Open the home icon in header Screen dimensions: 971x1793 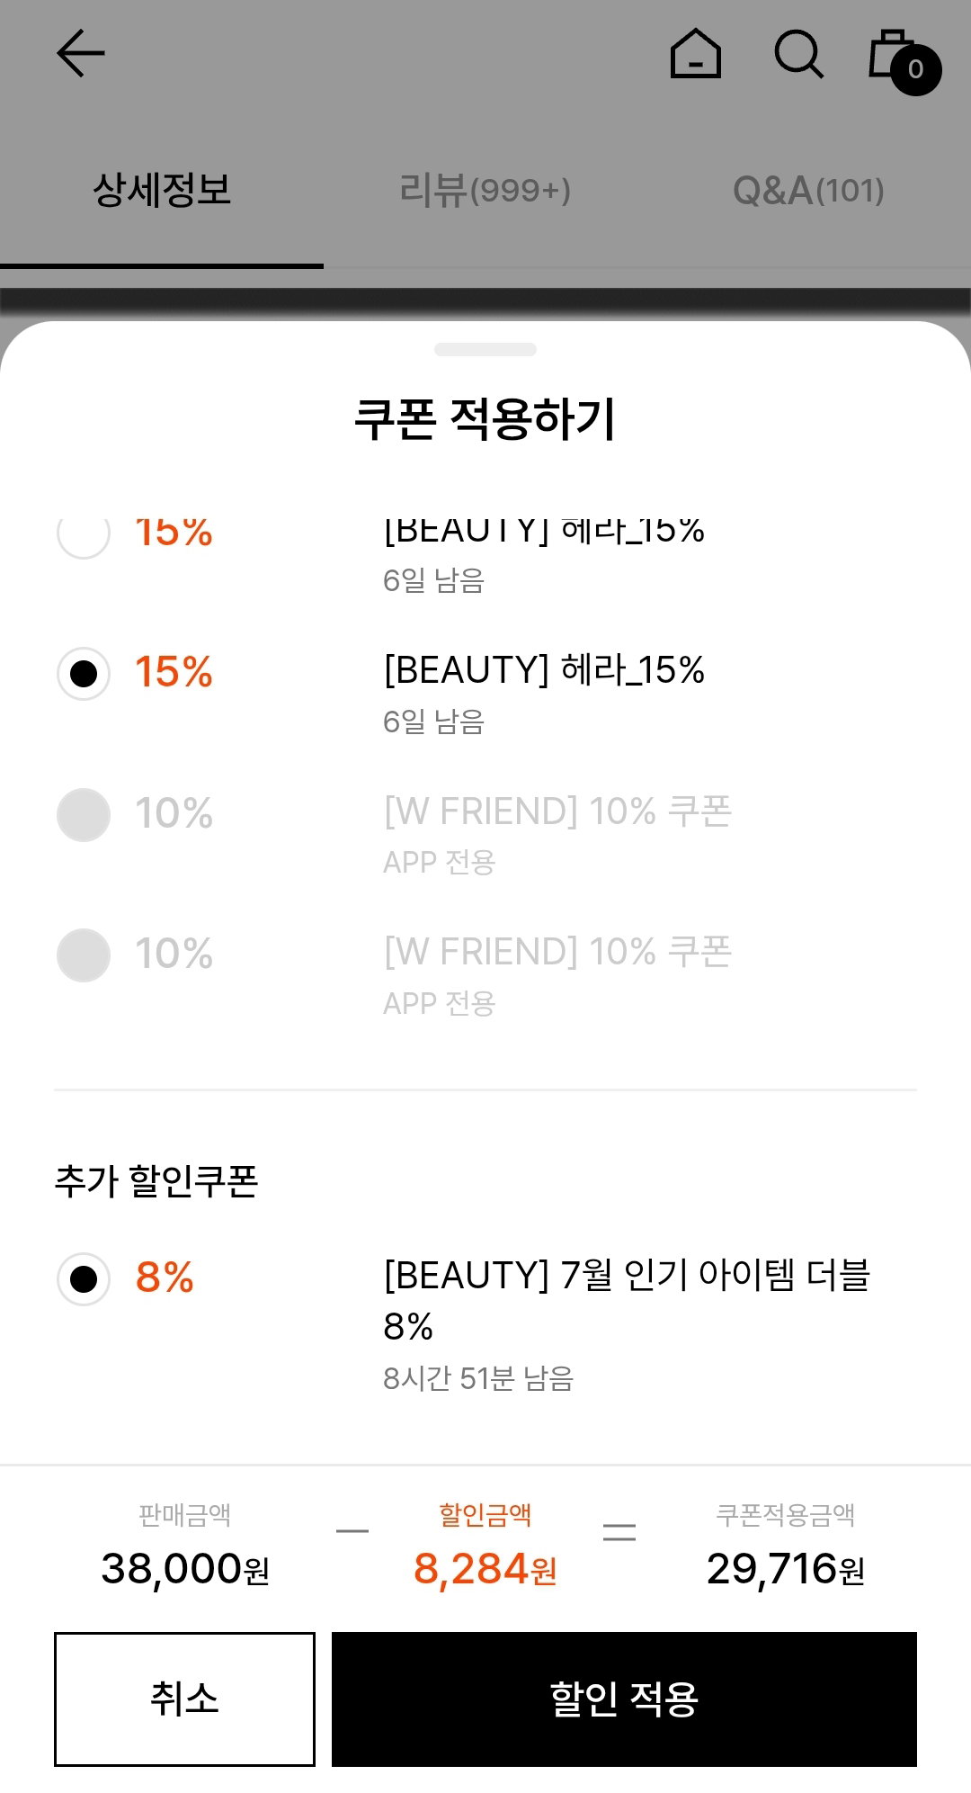coord(696,53)
